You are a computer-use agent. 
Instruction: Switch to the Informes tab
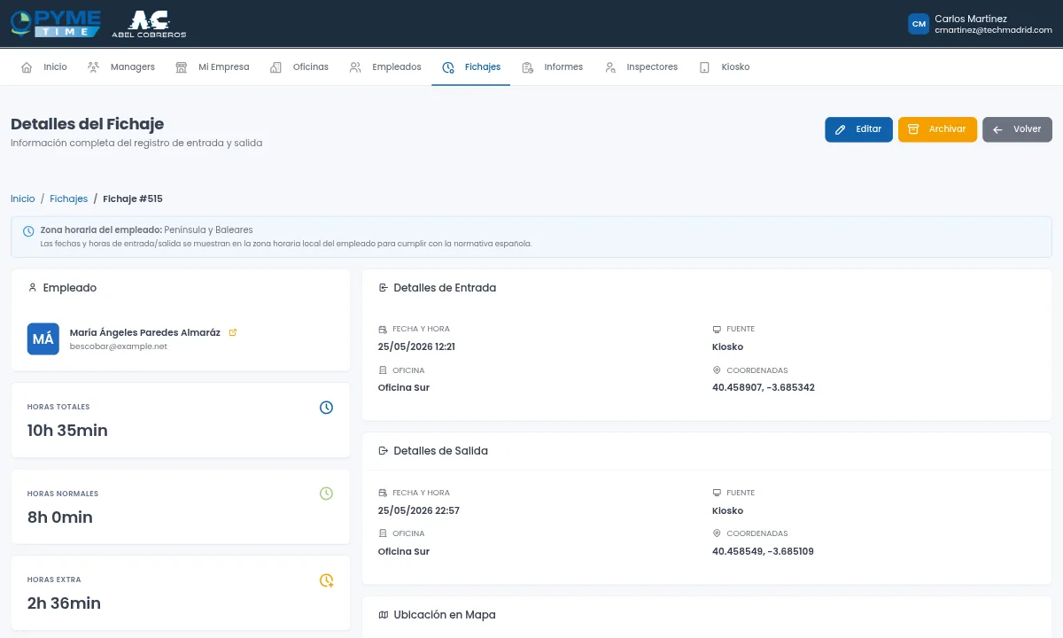[552, 67]
